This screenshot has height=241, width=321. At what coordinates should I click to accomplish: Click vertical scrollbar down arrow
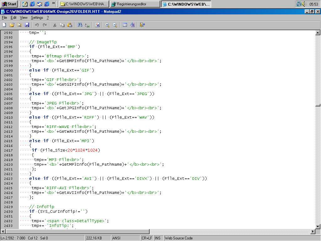(318, 227)
